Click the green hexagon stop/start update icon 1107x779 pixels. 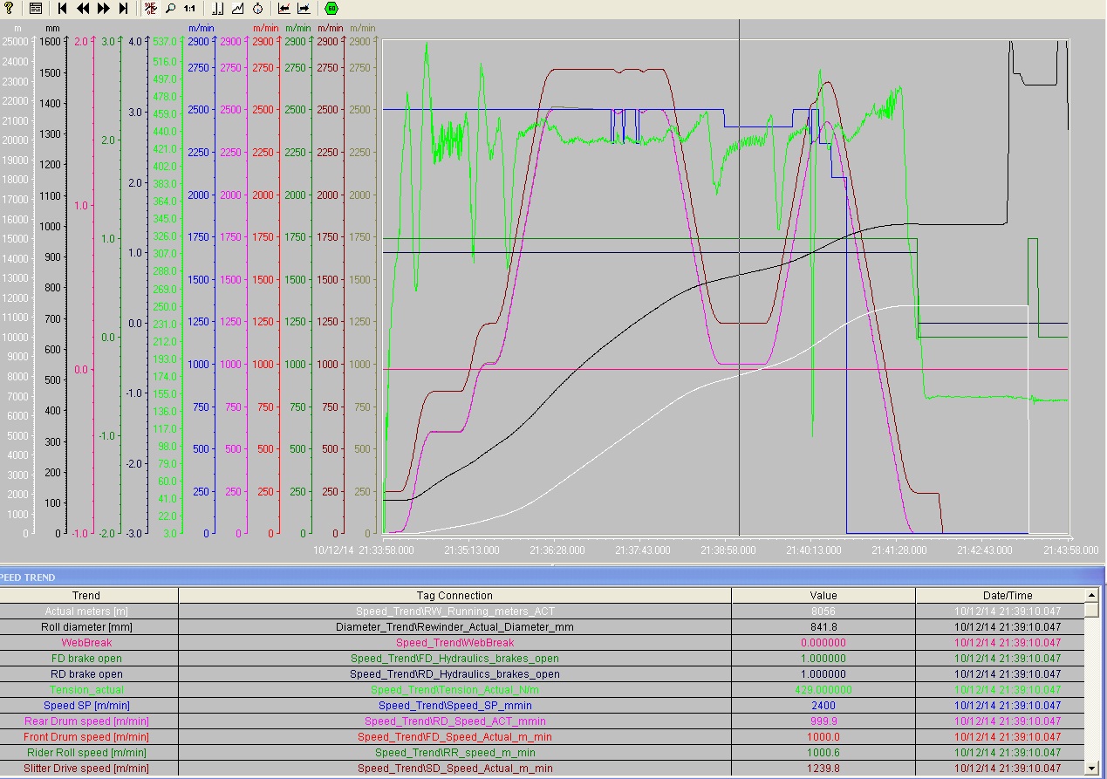[x=331, y=9]
